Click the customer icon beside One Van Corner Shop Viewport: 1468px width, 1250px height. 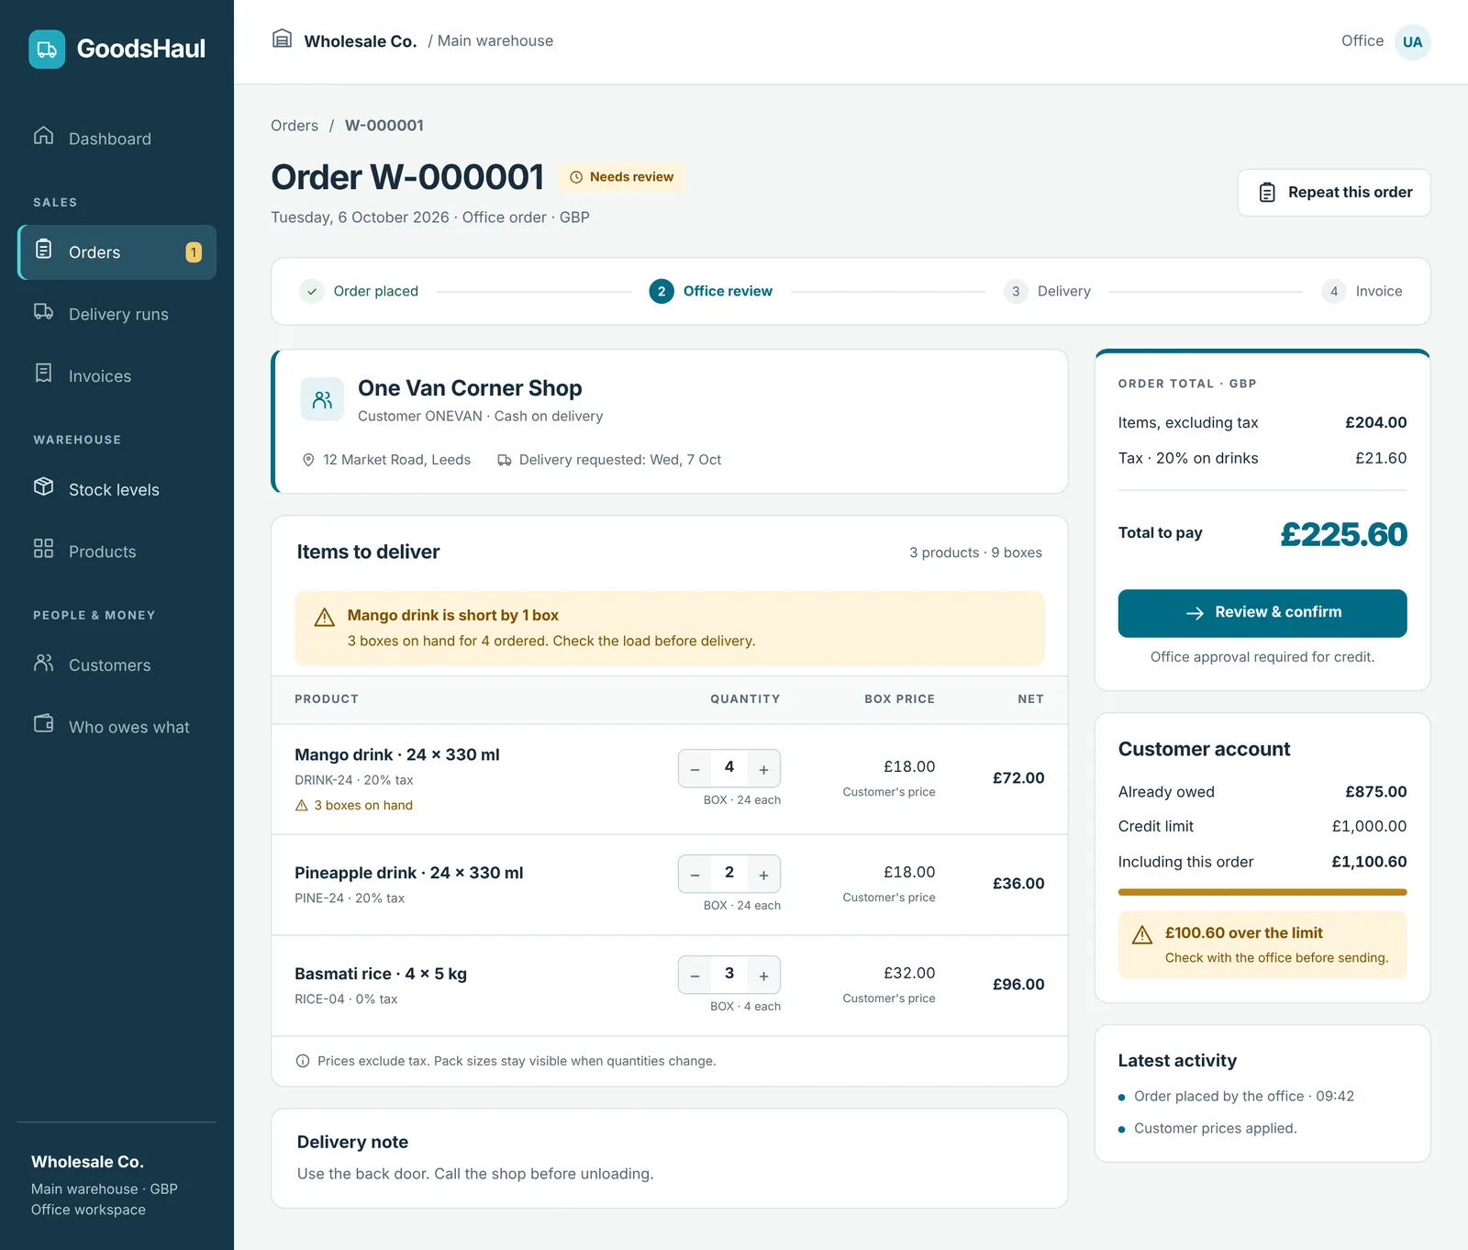tap(322, 399)
